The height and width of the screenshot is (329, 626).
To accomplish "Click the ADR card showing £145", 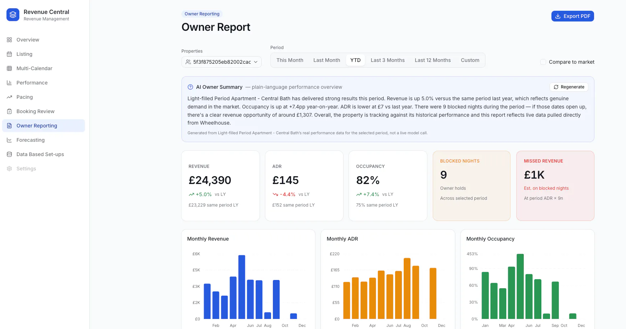I will click(304, 186).
